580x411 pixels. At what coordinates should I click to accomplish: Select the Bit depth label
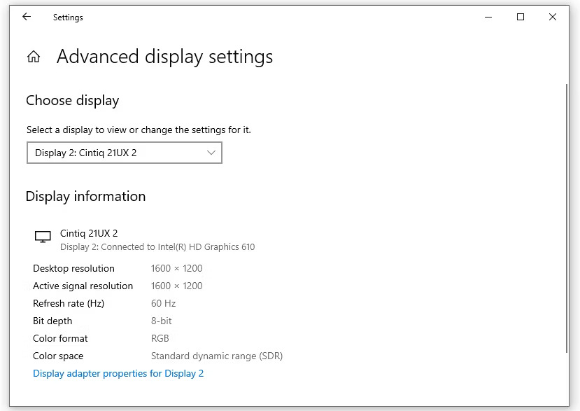(x=52, y=321)
